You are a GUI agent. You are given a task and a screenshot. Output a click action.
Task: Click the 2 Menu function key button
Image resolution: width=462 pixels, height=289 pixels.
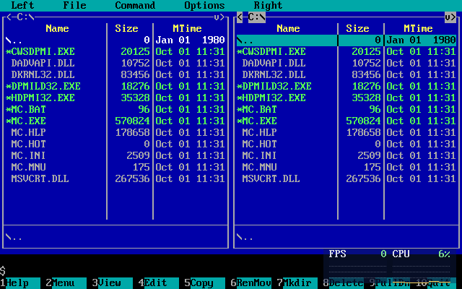coord(66,283)
